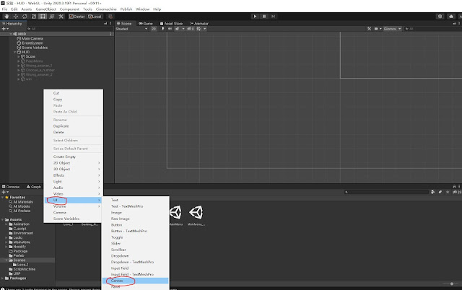Select All Prefabs in Favorites
This screenshot has width=462, height=290.
[x=19, y=211]
